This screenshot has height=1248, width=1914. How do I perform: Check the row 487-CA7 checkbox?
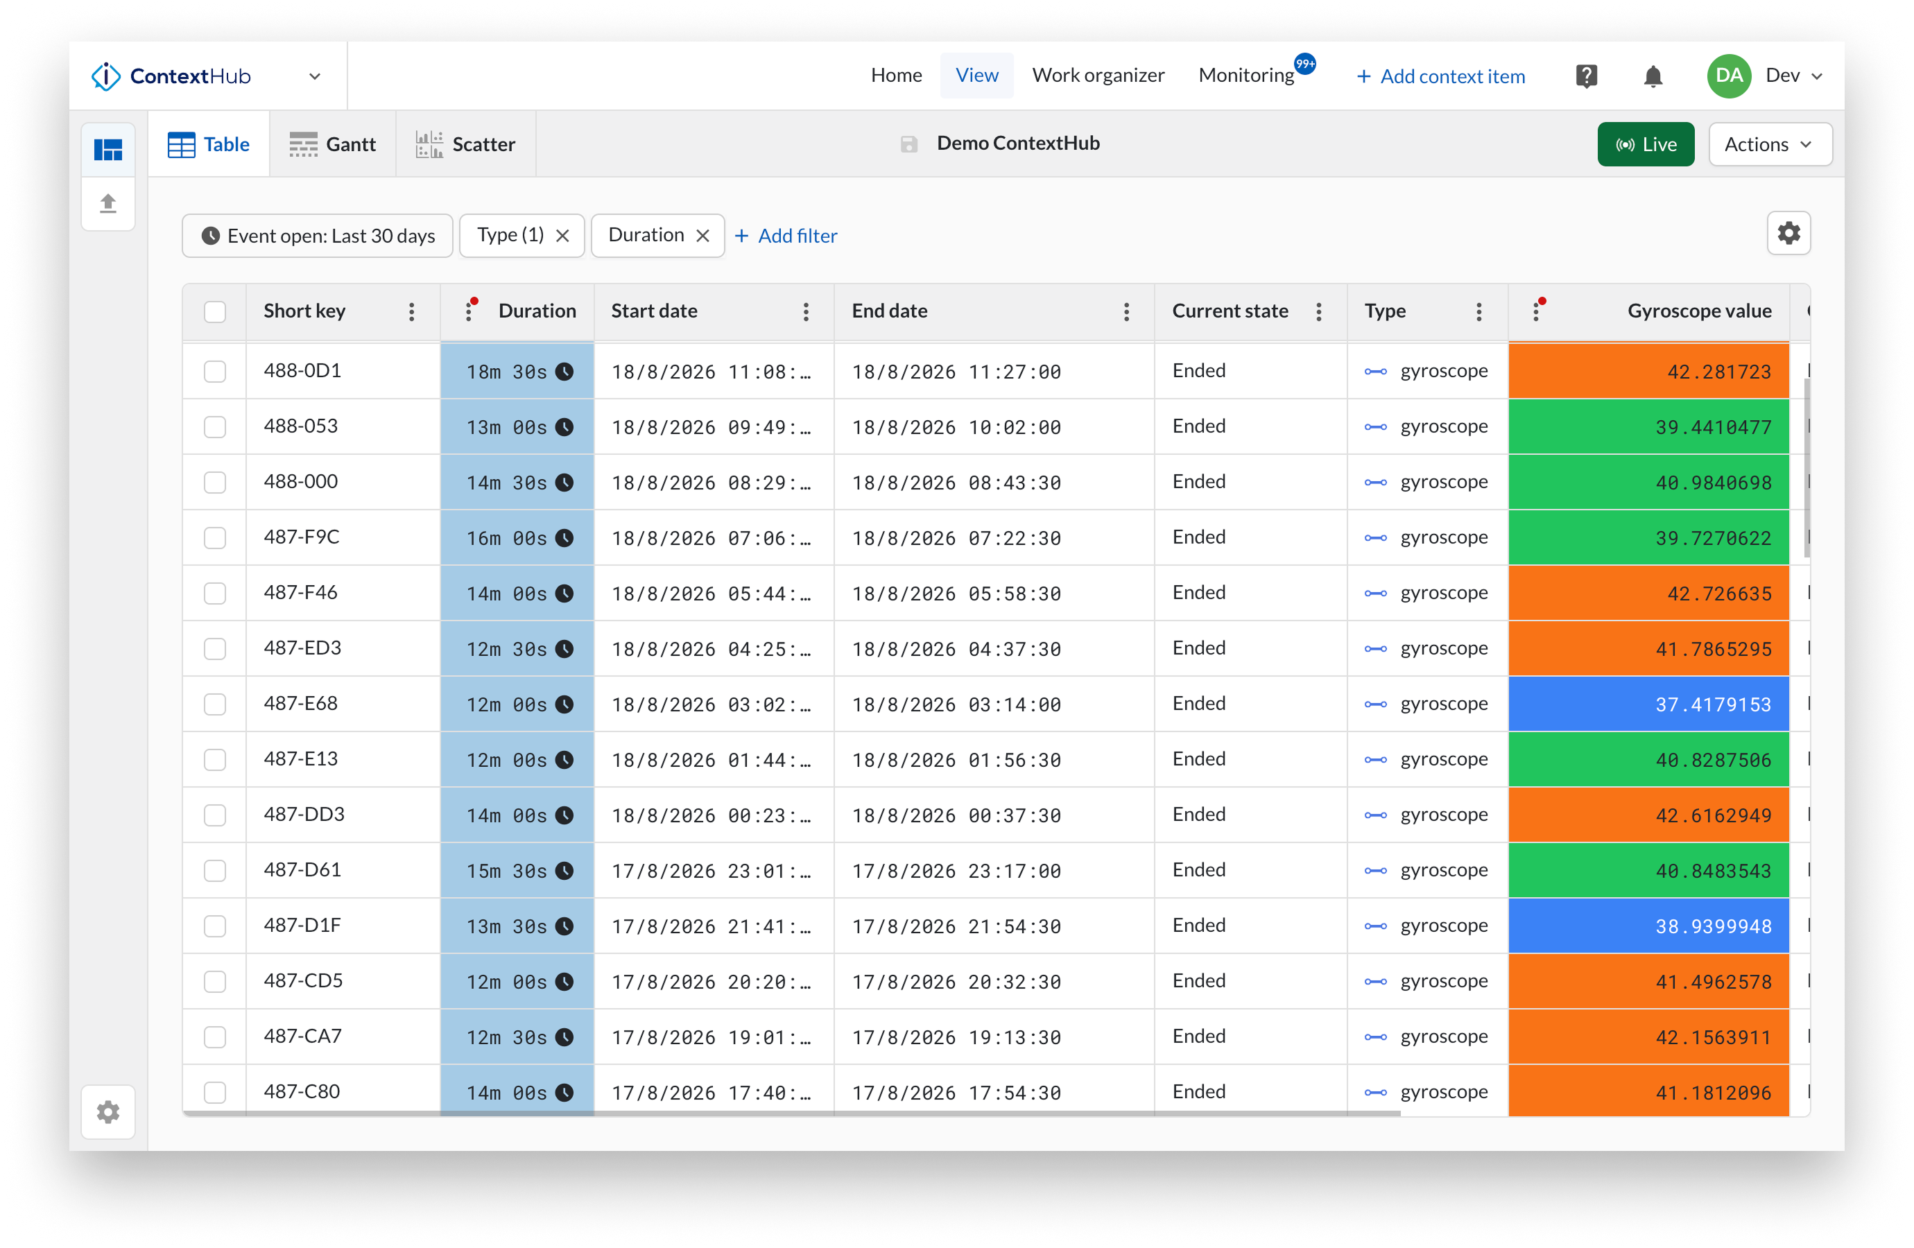pyautogui.click(x=215, y=1037)
